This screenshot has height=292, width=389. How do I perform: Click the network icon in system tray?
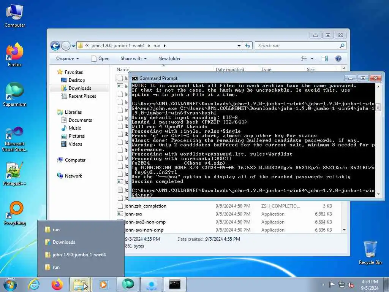(342, 285)
